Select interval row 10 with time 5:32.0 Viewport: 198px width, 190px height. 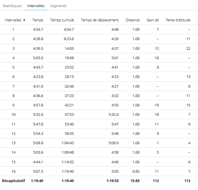pyautogui.click(x=99, y=115)
